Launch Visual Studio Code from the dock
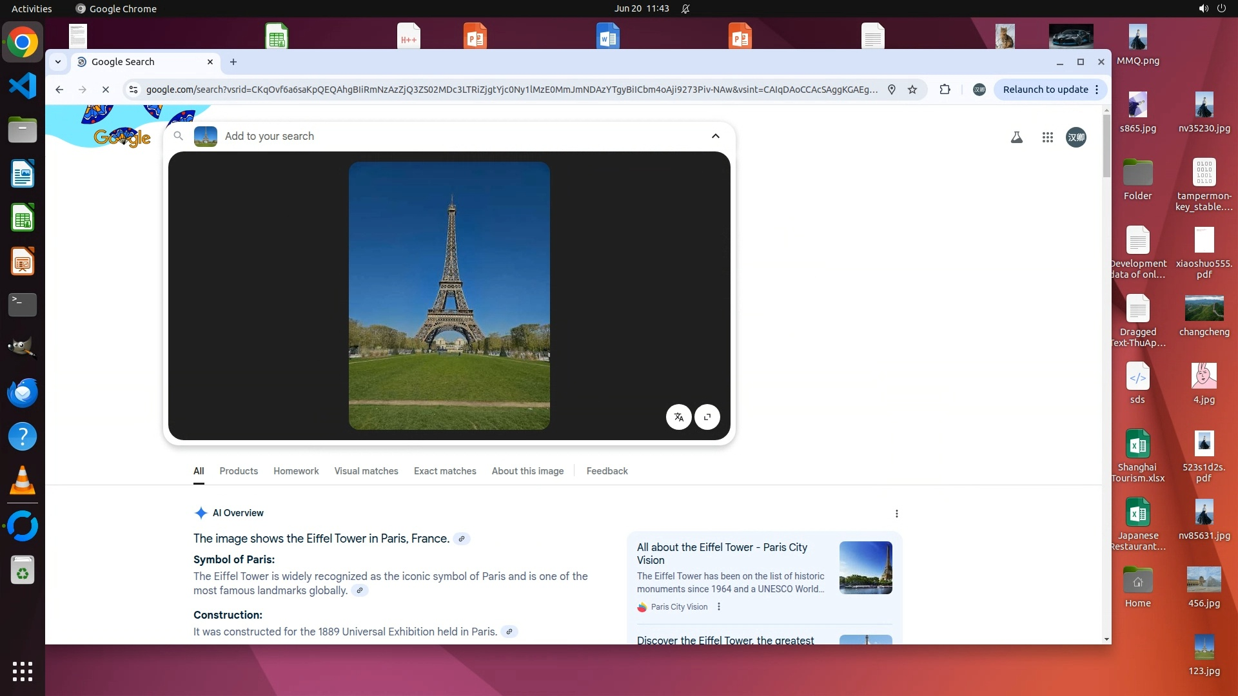 (x=23, y=86)
